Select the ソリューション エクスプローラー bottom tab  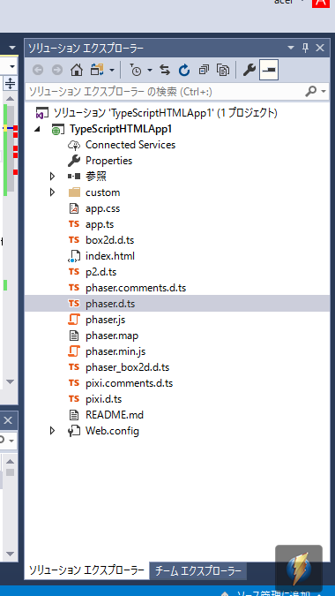pos(87,570)
